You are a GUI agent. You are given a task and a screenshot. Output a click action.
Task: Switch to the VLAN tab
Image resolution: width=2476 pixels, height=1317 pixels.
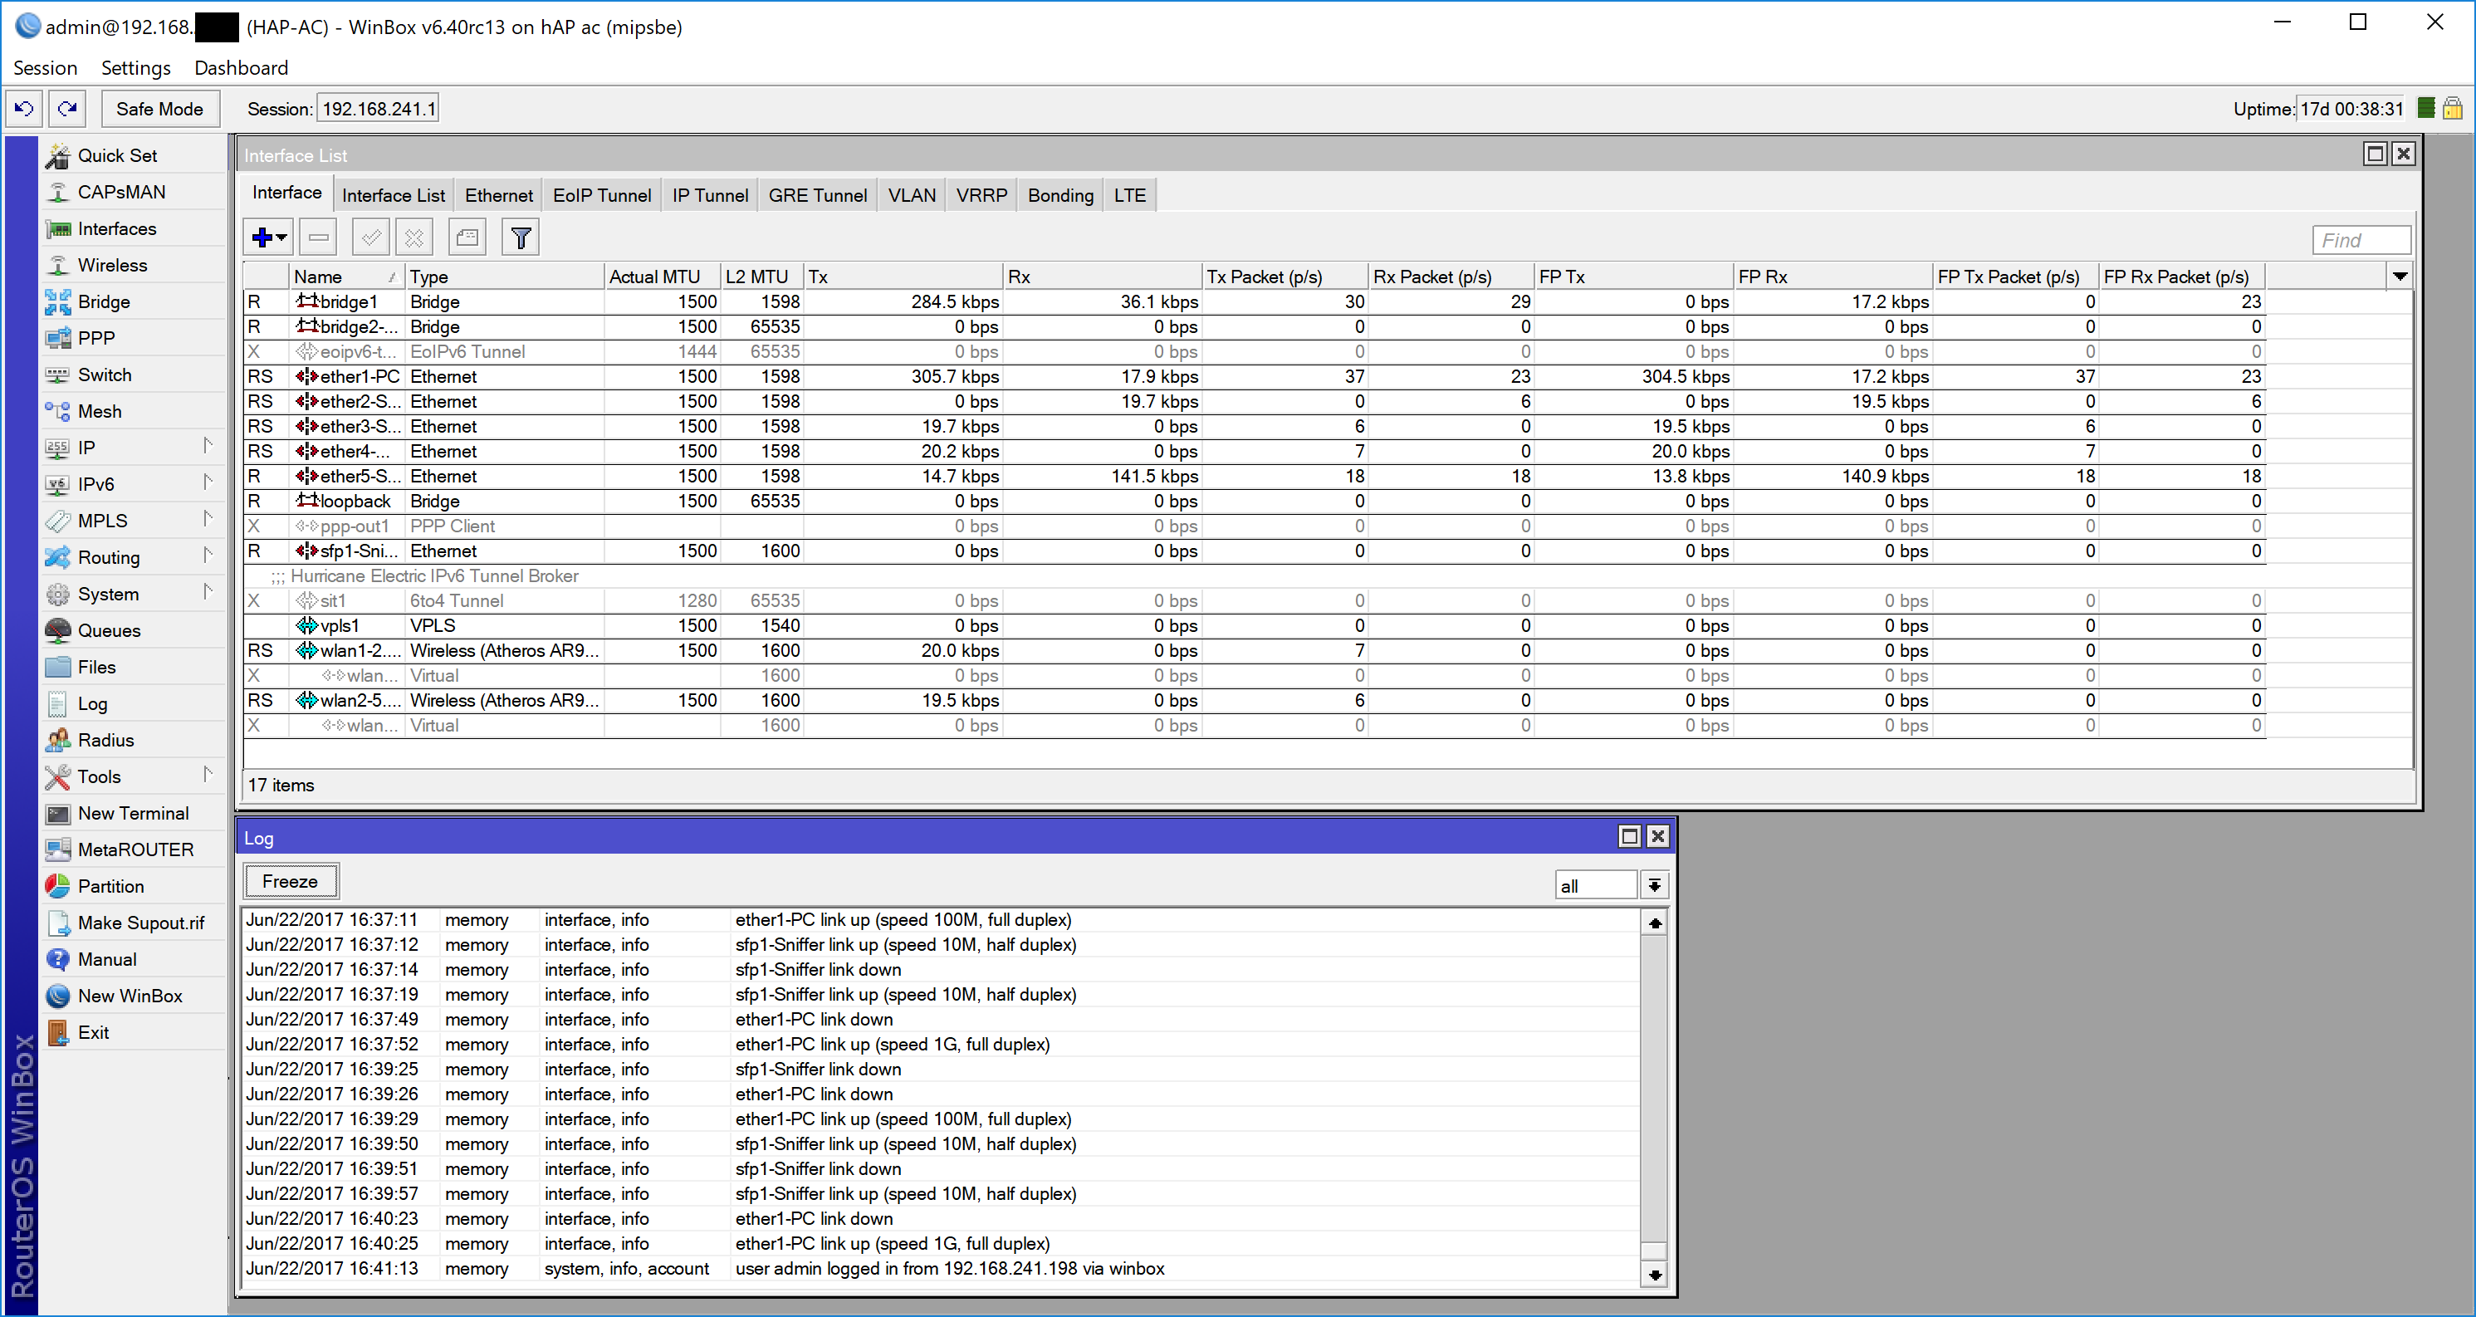[911, 195]
